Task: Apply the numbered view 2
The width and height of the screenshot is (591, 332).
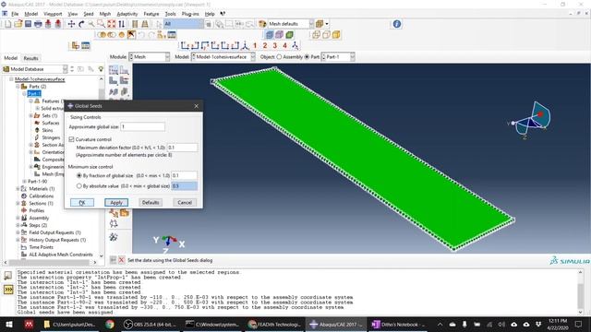Action: coord(265,45)
